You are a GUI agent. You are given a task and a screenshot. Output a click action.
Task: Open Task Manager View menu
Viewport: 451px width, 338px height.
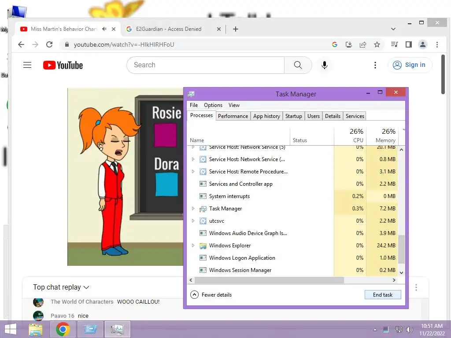(234, 105)
